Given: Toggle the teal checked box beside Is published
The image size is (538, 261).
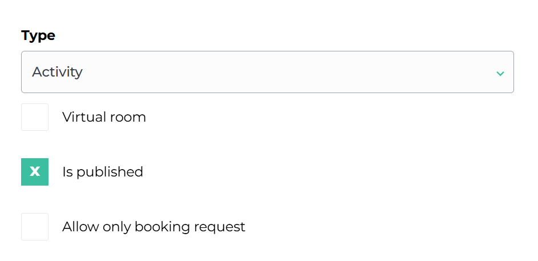Looking at the screenshot, I should point(35,172).
